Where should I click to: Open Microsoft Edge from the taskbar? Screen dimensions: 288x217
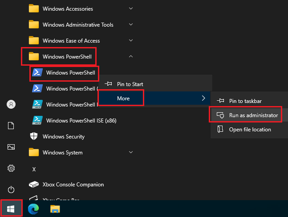33,208
